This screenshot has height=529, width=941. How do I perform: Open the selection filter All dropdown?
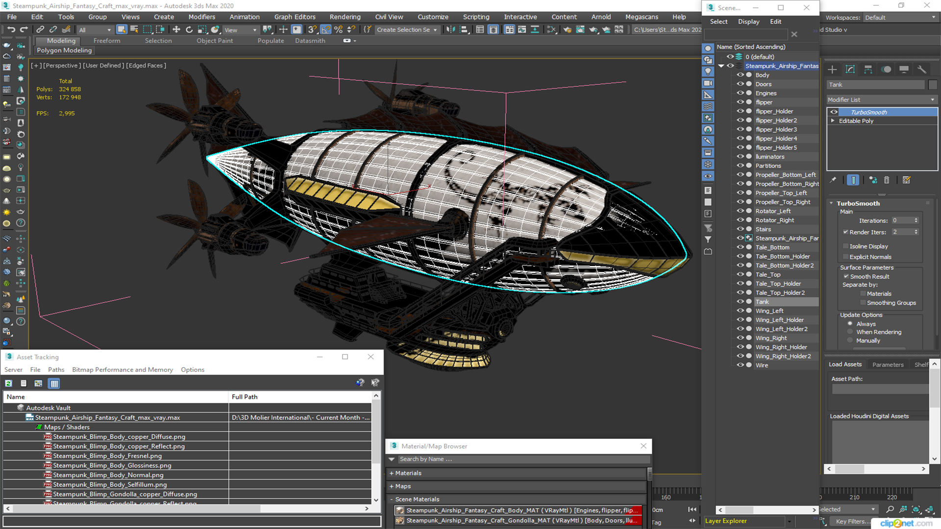pyautogui.click(x=95, y=30)
